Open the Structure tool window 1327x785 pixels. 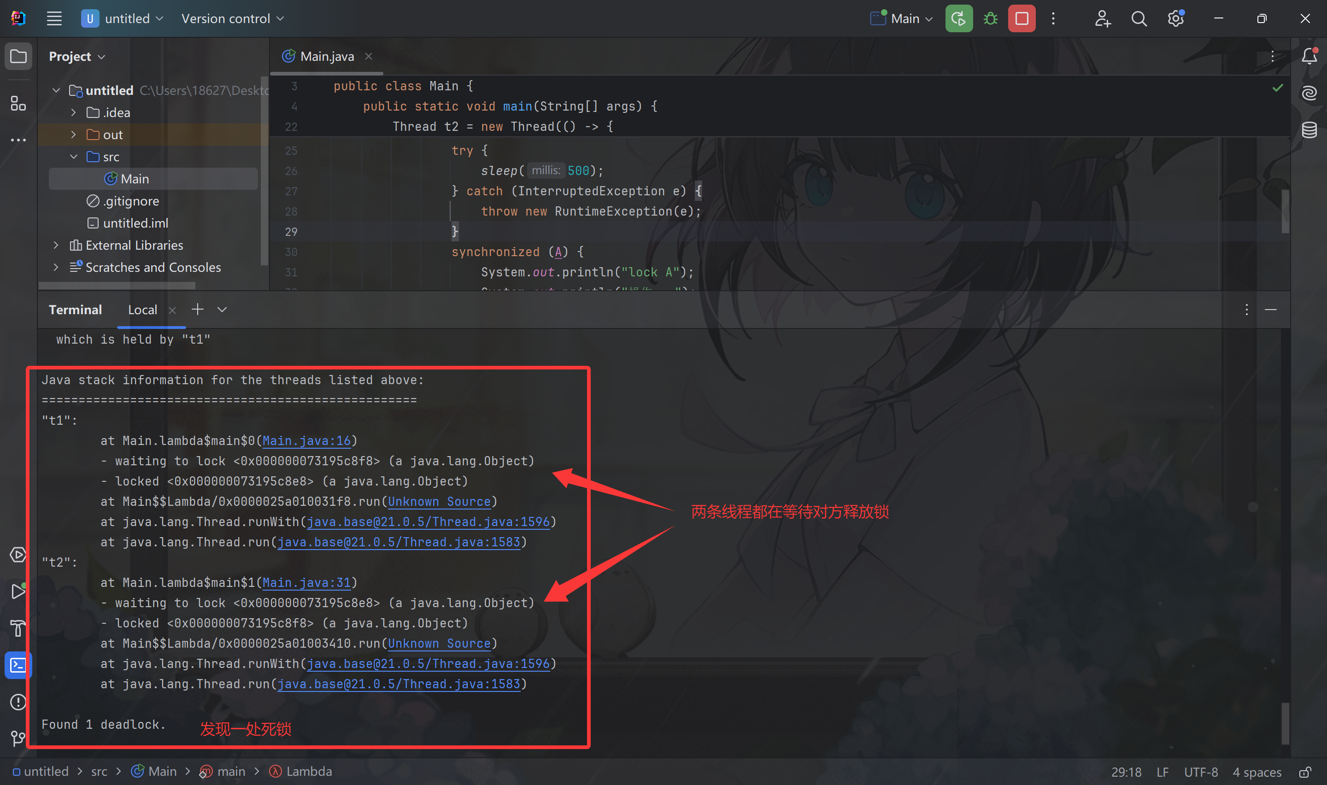(18, 103)
